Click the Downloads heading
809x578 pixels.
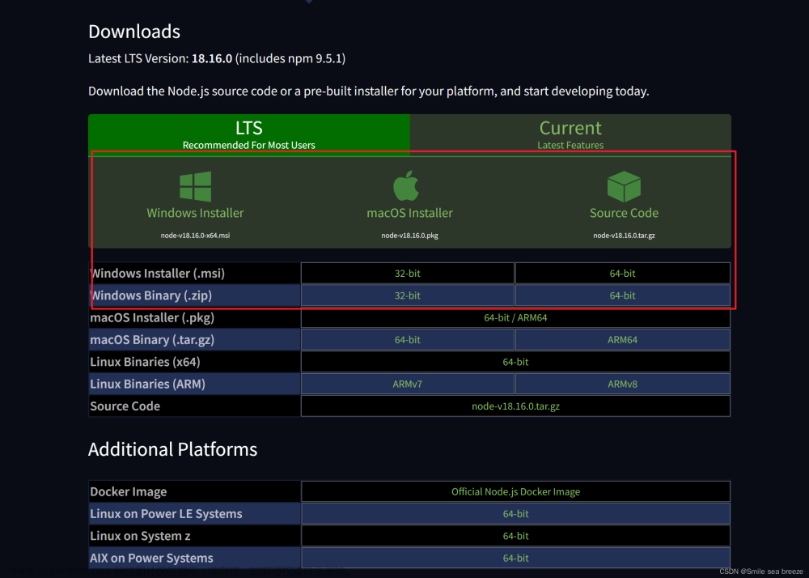[x=134, y=32]
